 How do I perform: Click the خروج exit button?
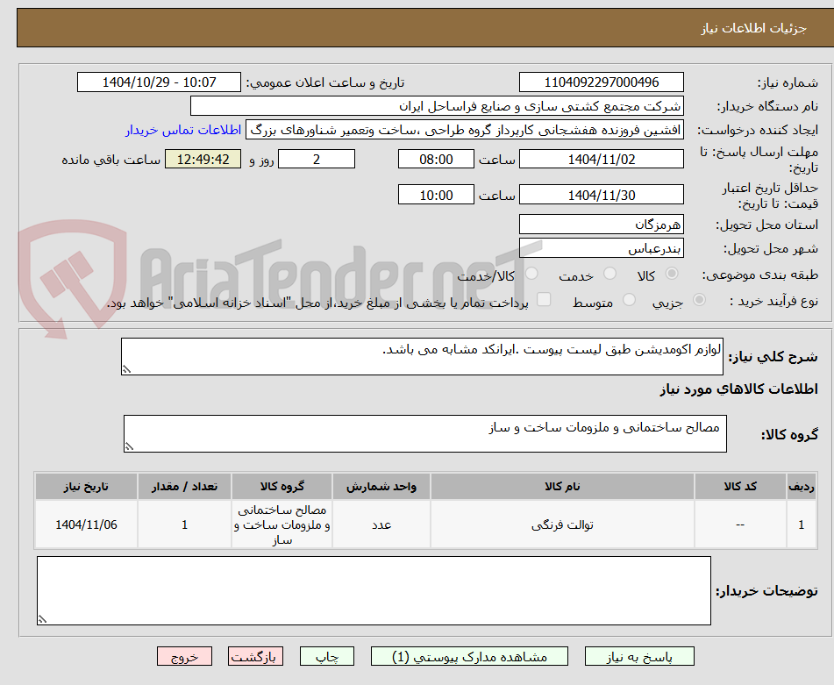point(183,655)
